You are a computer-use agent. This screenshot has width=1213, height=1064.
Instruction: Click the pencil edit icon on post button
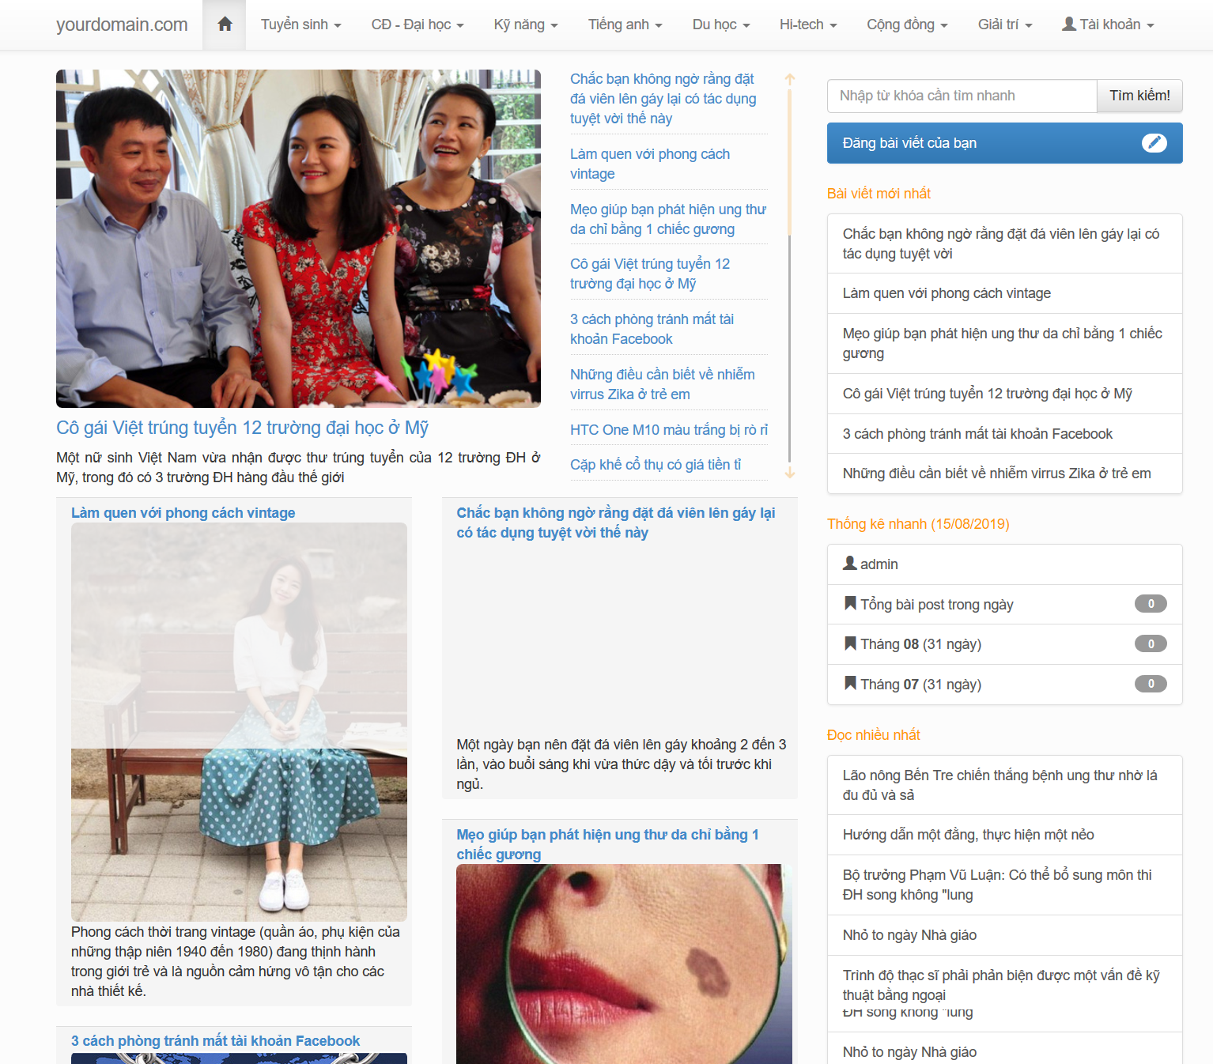(x=1154, y=143)
